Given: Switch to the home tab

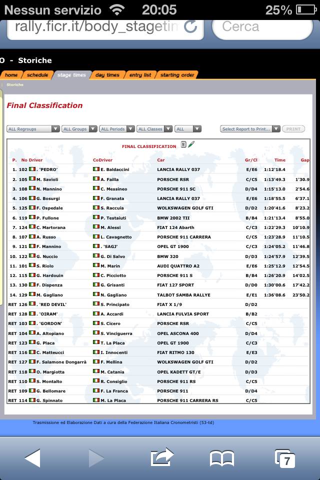Looking at the screenshot, I should point(11,75).
